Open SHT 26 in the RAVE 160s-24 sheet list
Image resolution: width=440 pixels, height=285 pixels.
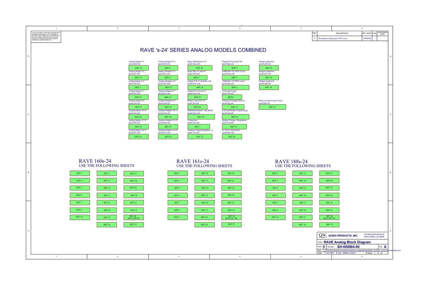pyautogui.click(x=107, y=225)
